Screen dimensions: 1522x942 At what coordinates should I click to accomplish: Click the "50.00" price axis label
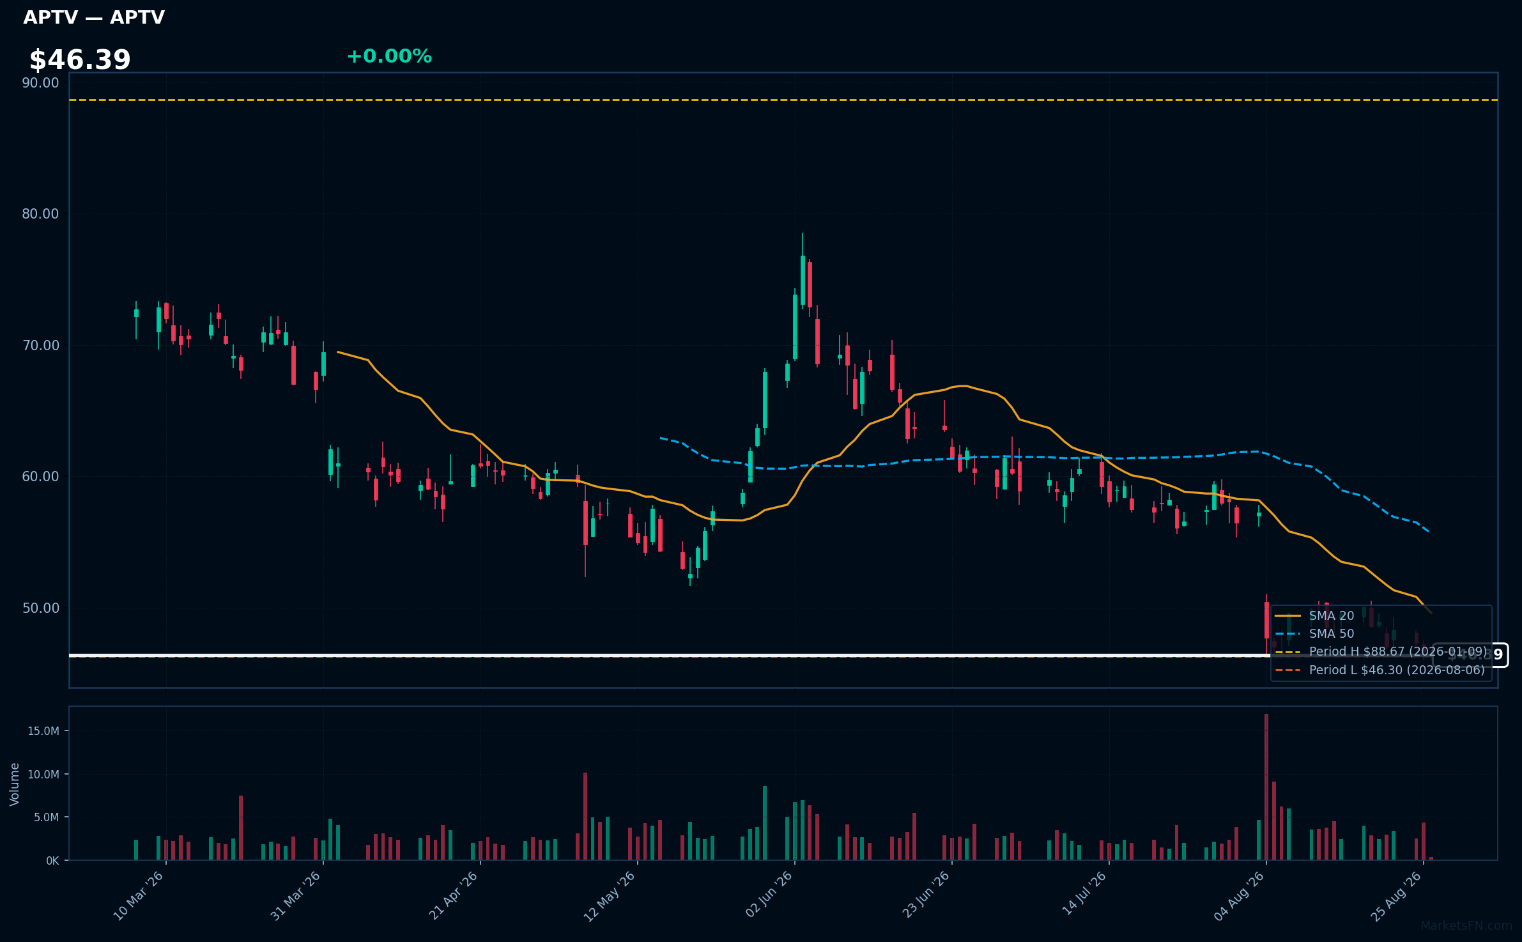point(40,608)
